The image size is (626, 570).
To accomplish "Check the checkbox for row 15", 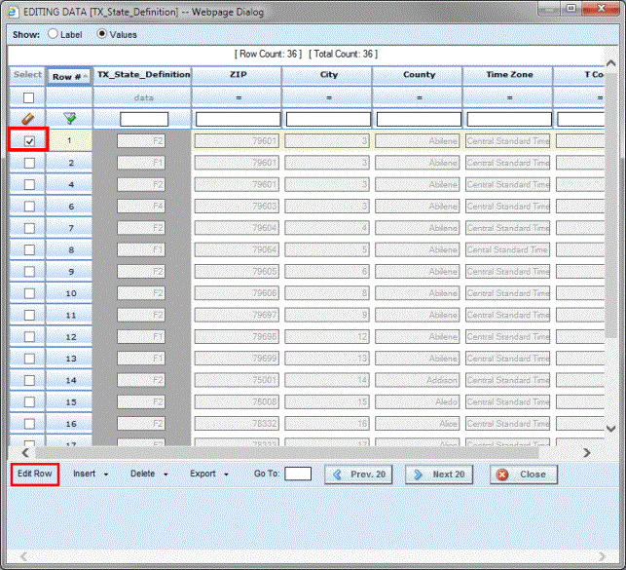I will point(29,402).
